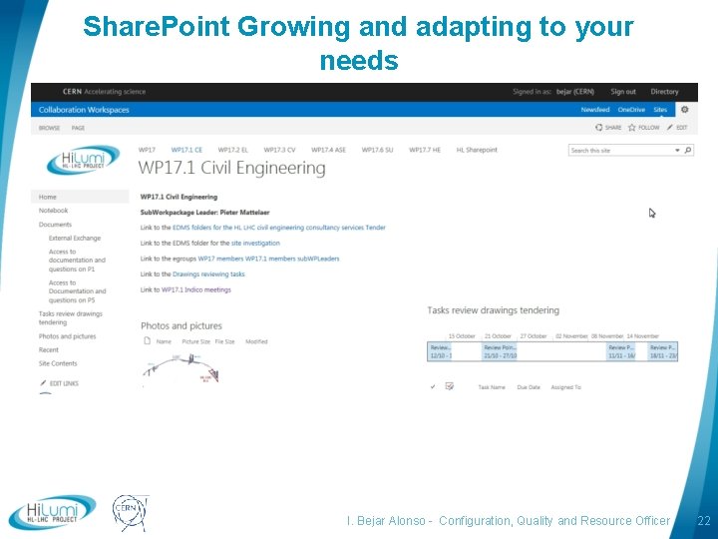The width and height of the screenshot is (718, 539).
Task: Click the task list checkmark column icon
Action: (x=433, y=387)
